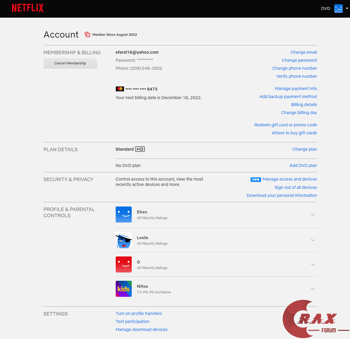350x339 pixels.
Task: Click Efren's blue smiley avatar
Action: (124, 215)
